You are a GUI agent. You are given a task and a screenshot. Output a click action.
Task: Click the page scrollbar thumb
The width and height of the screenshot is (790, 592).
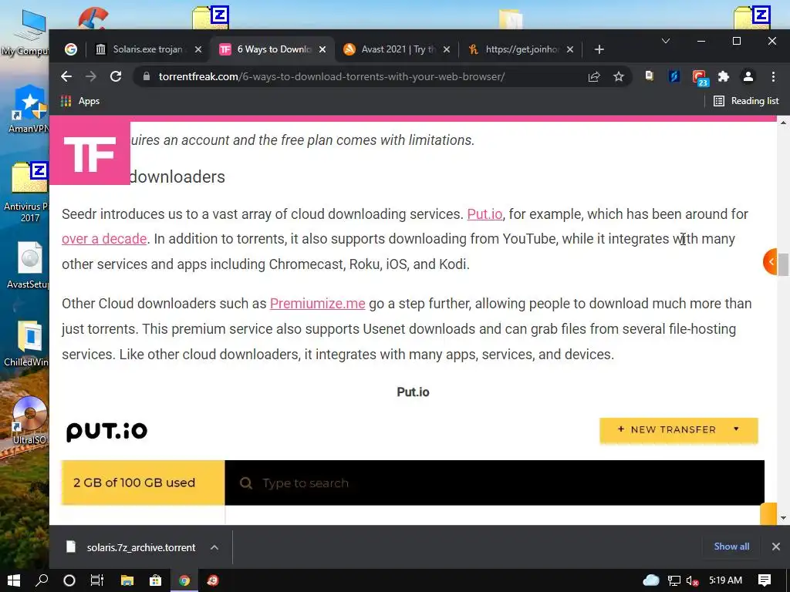[x=783, y=265]
